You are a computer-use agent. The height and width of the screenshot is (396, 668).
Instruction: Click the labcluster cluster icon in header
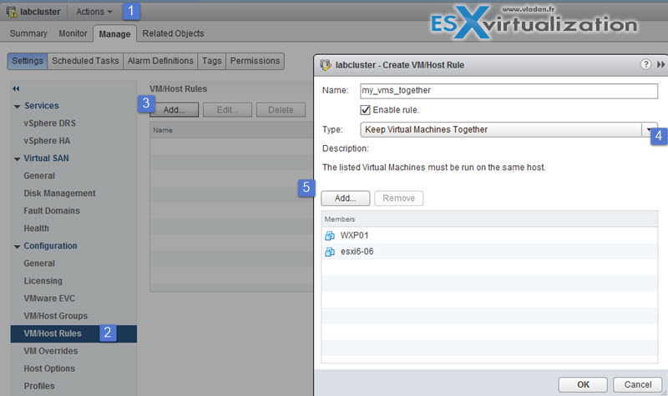(12, 12)
